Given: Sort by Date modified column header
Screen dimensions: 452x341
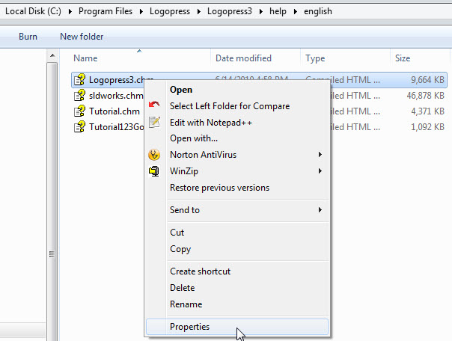Looking at the screenshot, I should coord(243,58).
